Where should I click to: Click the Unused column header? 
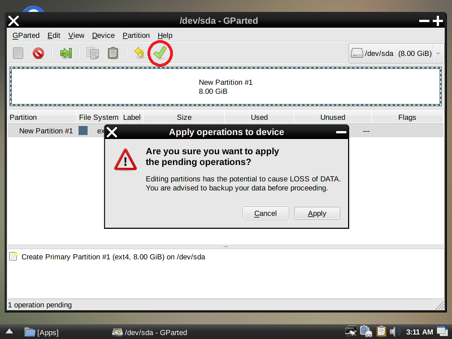click(333, 118)
